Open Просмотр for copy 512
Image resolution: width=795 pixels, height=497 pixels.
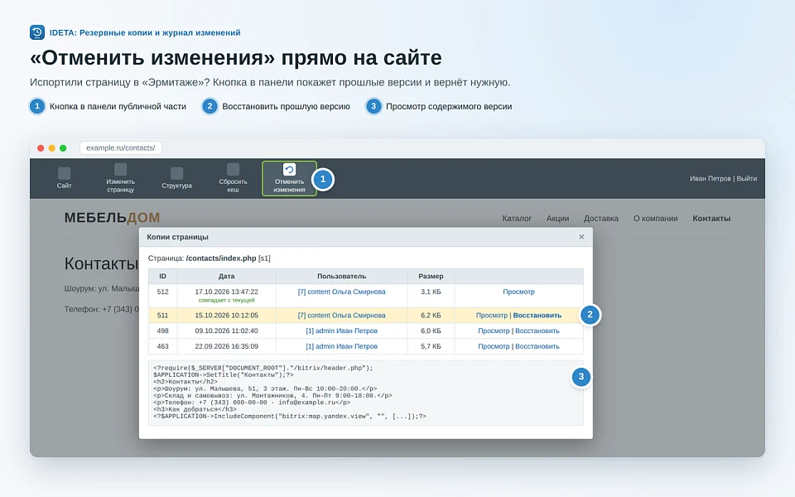click(518, 292)
